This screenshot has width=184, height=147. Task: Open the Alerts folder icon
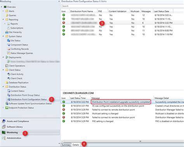pos(7,11)
